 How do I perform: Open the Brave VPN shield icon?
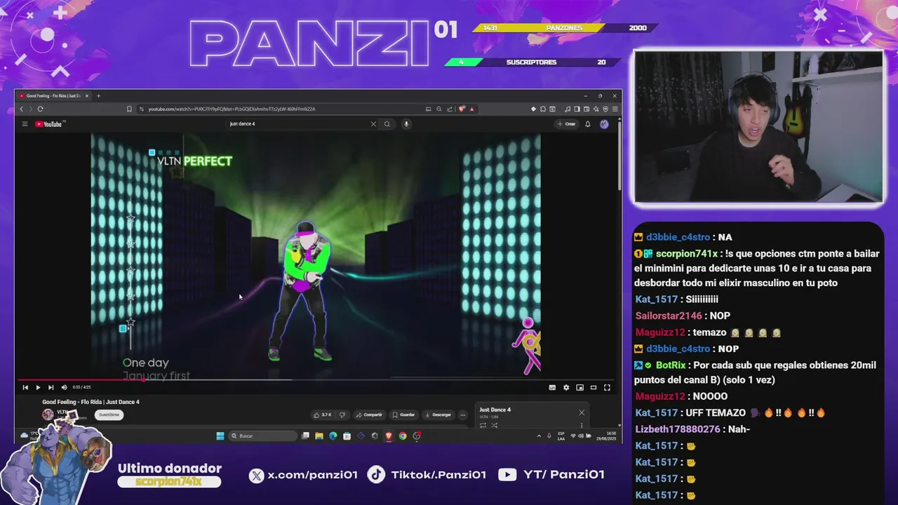pyautogui.click(x=605, y=109)
